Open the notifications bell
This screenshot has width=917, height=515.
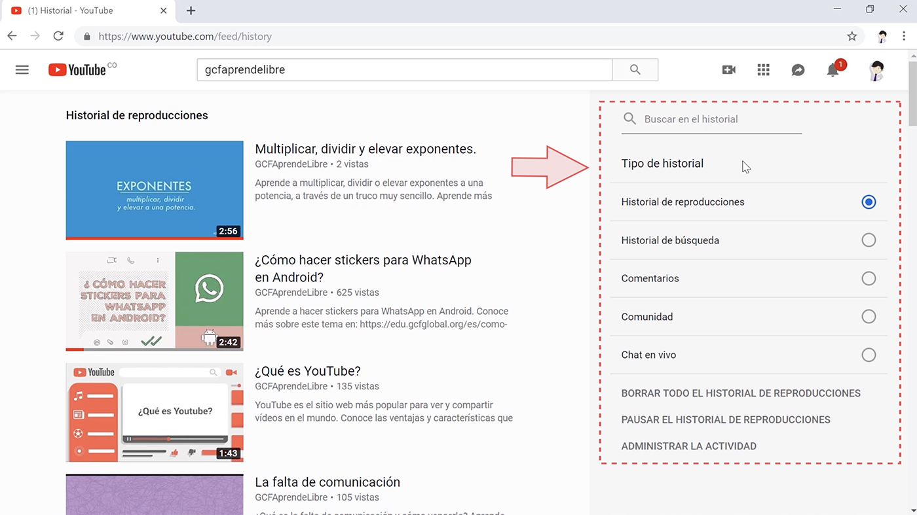point(833,69)
